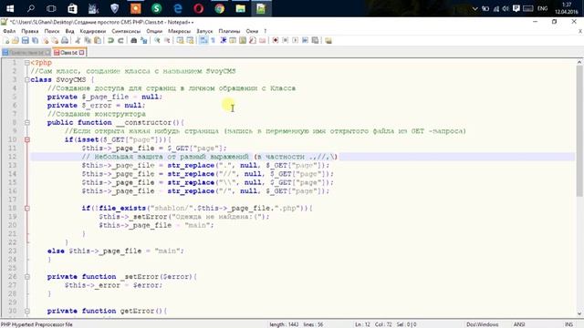
Task: Open Google Chrome from taskbar
Action: point(220,8)
